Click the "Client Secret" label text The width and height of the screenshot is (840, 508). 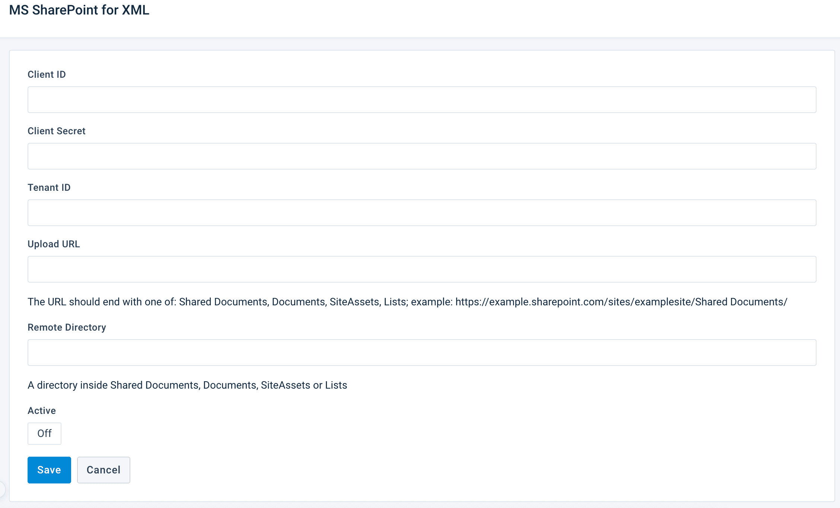coord(57,131)
